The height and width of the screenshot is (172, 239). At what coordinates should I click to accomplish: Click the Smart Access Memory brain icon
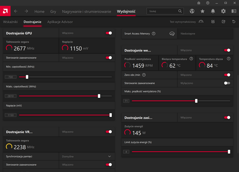(x=172, y=34)
